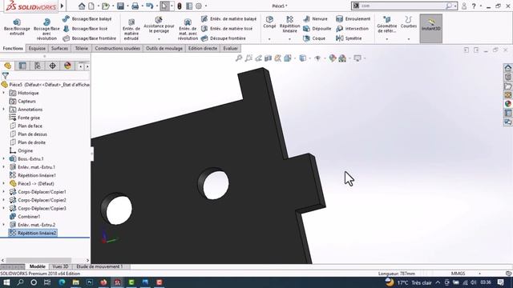Open FeatureManager design tree tab

(x=7, y=66)
